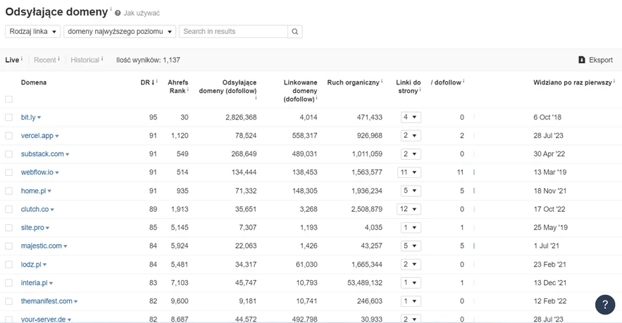Open the substack.com domain link
This screenshot has width=622, height=323.
(x=42, y=154)
